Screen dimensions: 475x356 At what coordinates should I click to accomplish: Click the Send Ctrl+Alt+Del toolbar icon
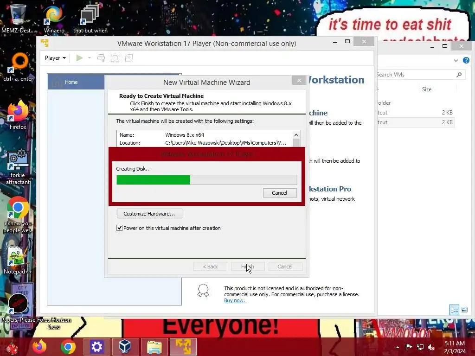[x=101, y=58]
